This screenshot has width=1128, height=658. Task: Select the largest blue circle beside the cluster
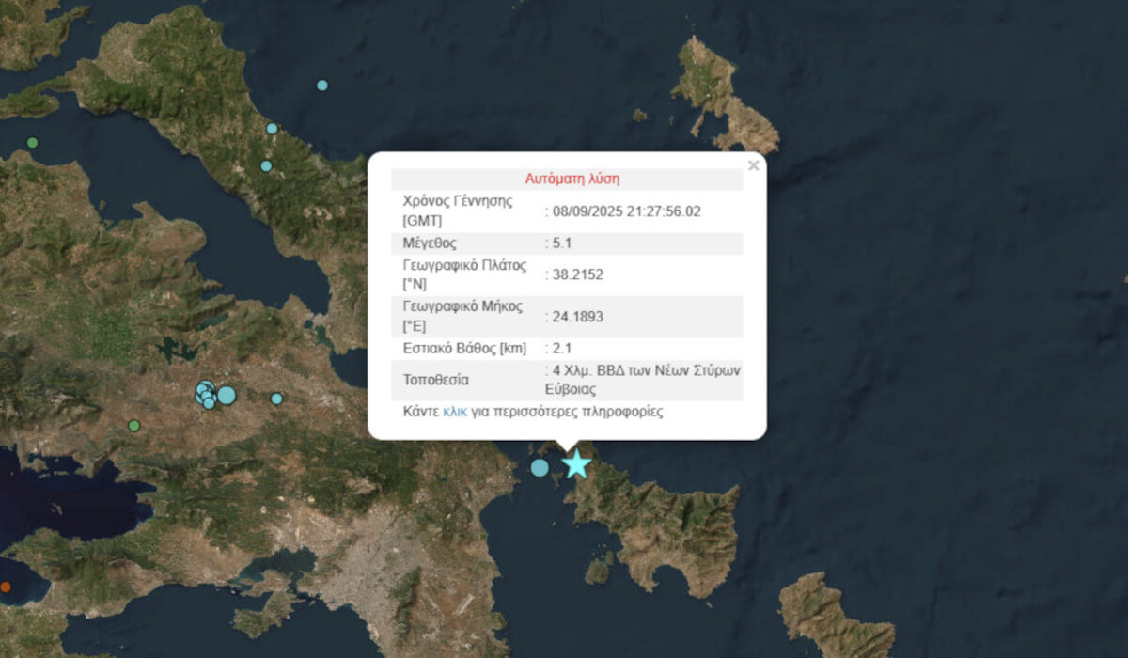pyautogui.click(x=227, y=395)
